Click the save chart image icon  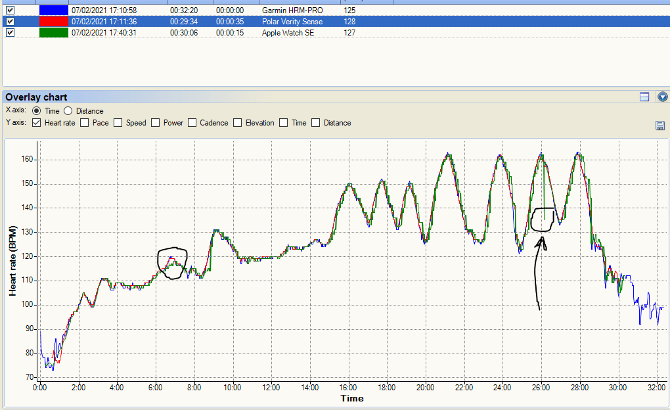[660, 125]
